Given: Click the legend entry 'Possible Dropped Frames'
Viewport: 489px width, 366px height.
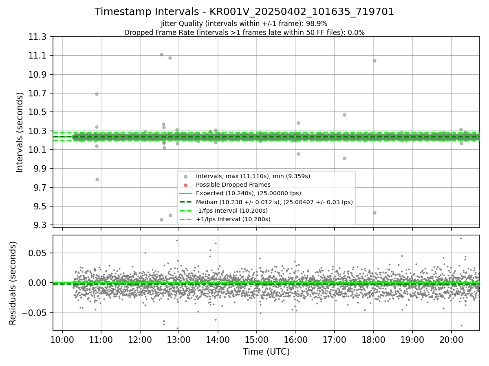Looking at the screenshot, I should (233, 185).
